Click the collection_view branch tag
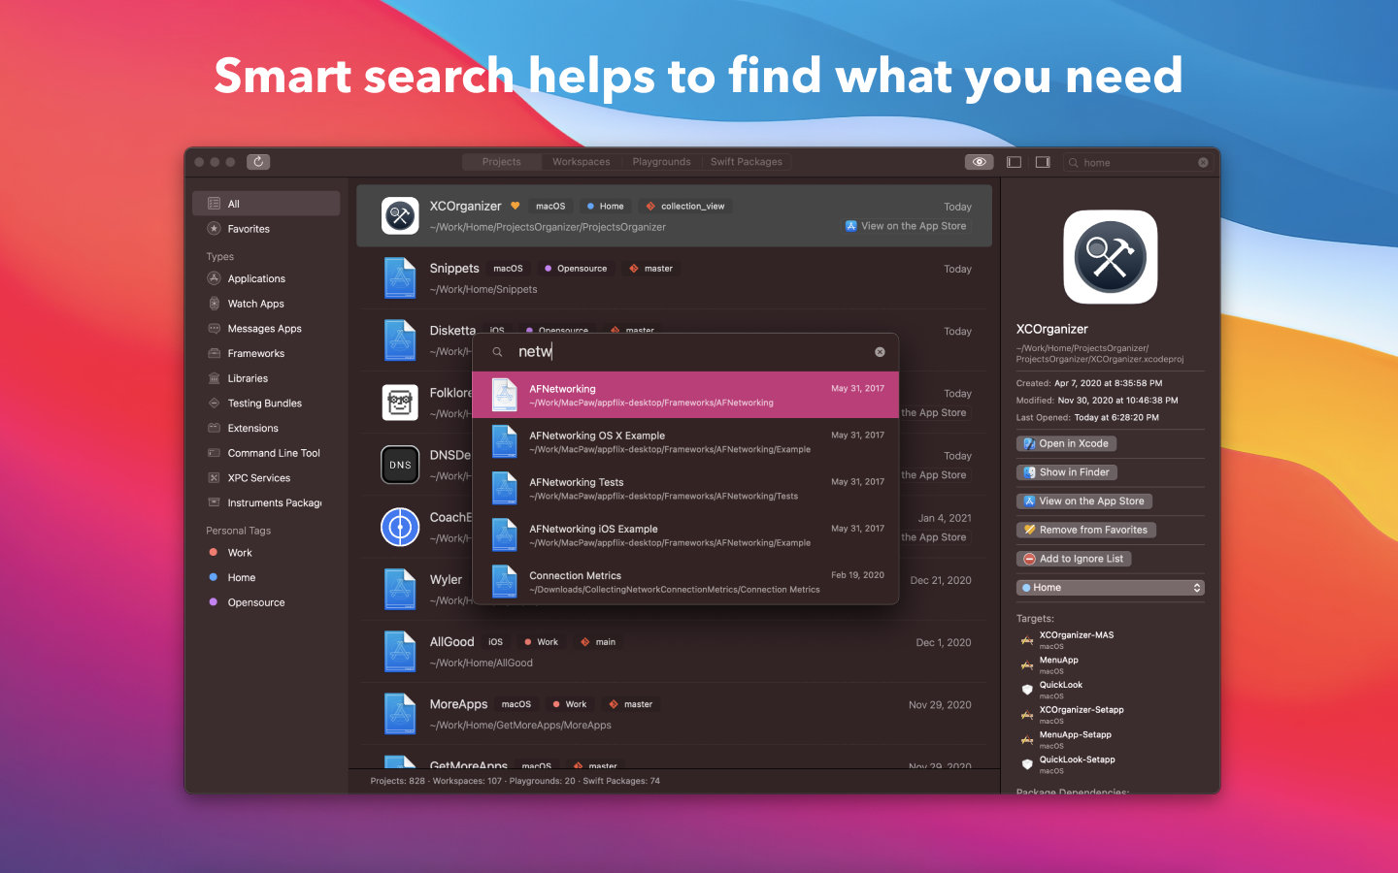This screenshot has width=1398, height=873. [685, 206]
